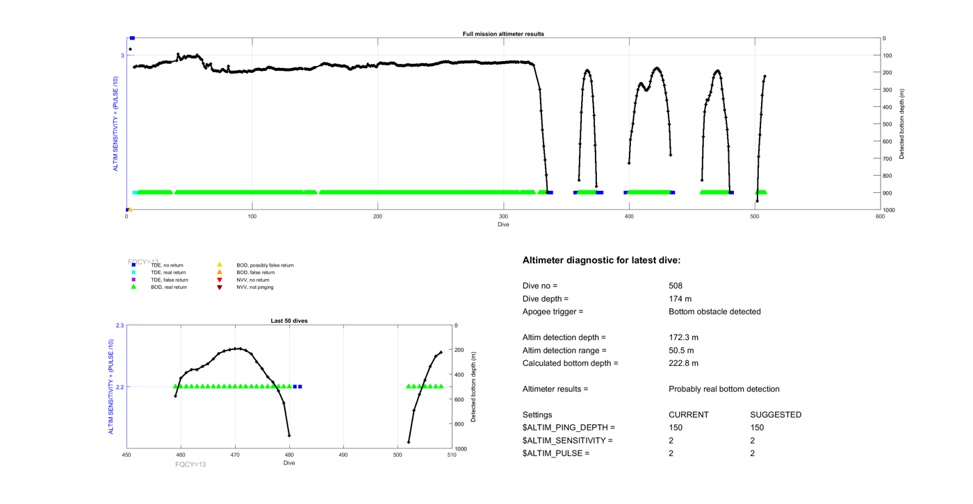
Task: Click the 'Settings' column header
Action: coord(537,415)
